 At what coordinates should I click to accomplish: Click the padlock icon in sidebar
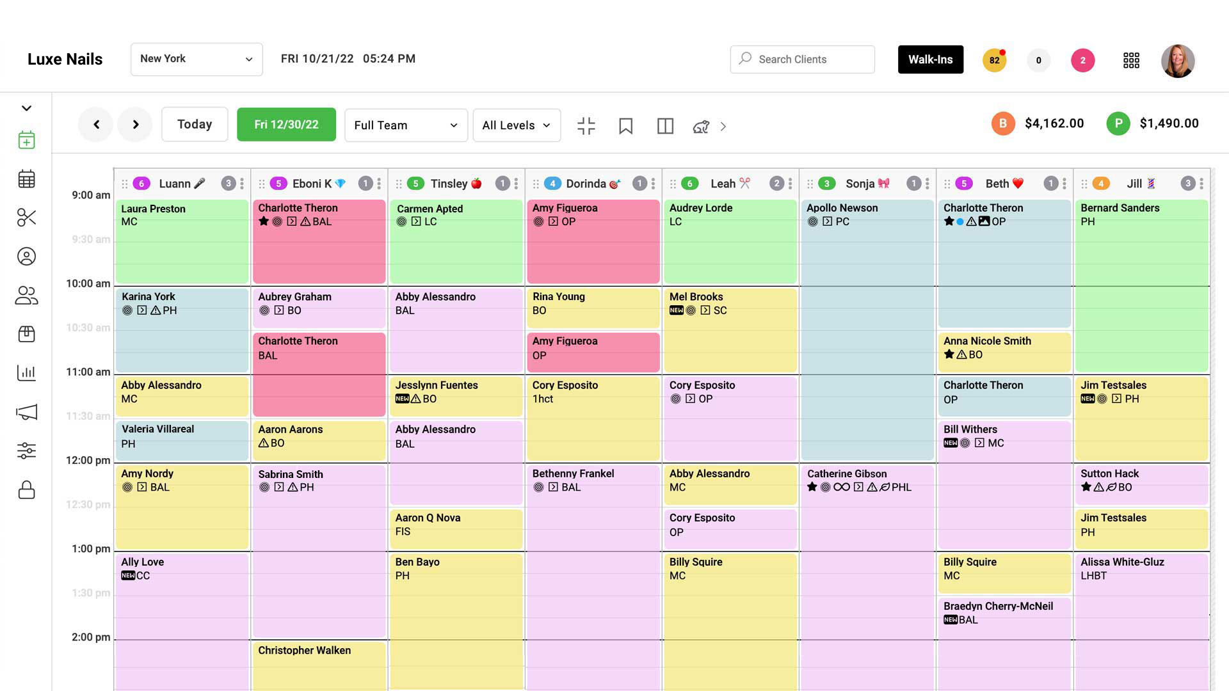pos(26,490)
